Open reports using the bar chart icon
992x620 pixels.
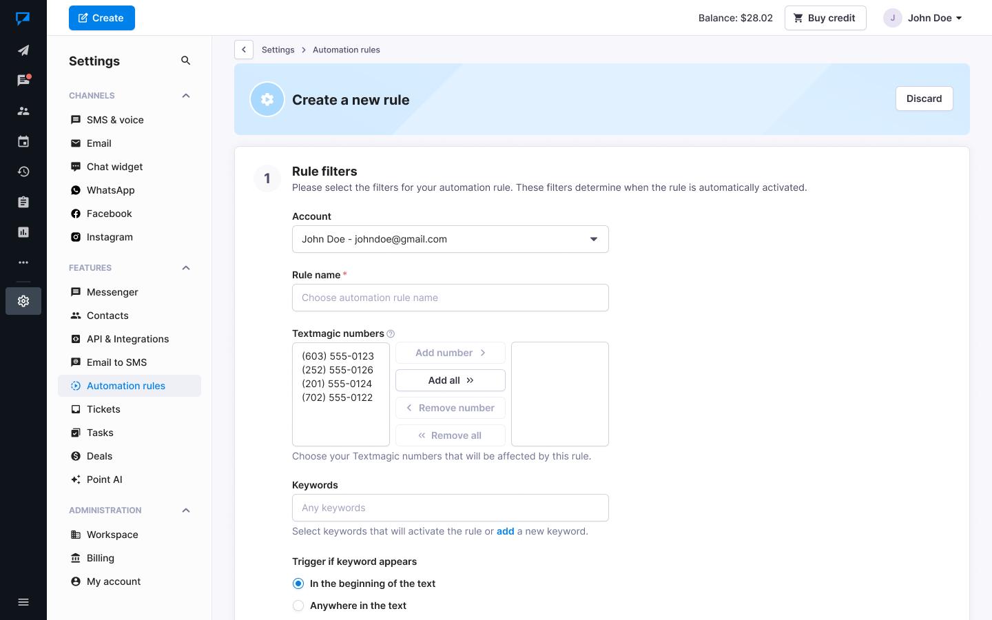click(x=23, y=231)
